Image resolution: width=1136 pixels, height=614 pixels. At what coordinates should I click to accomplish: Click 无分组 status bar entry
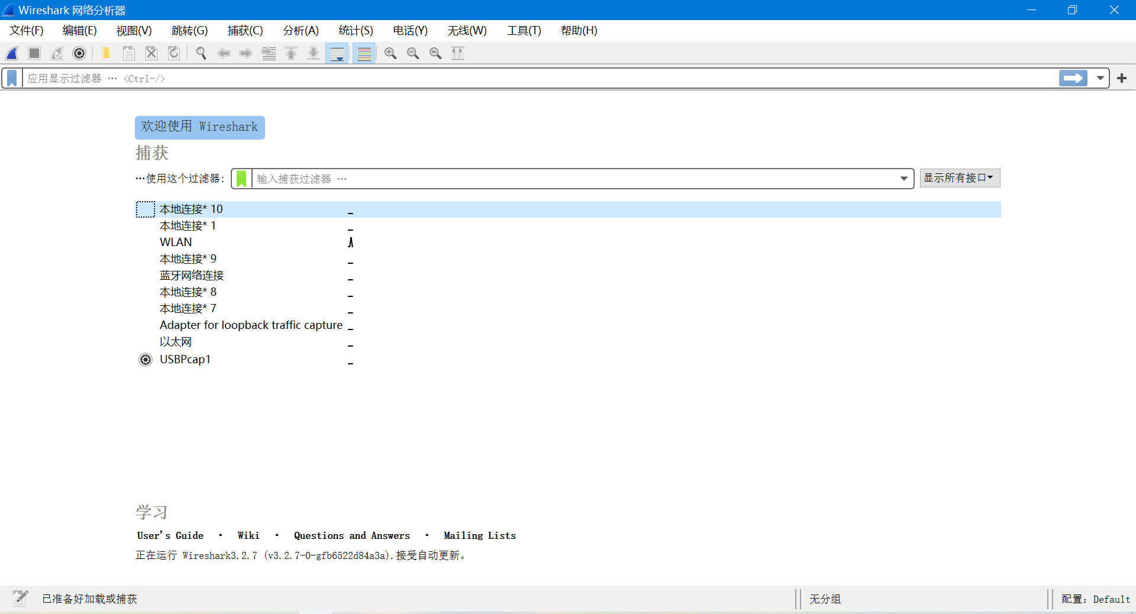825,599
